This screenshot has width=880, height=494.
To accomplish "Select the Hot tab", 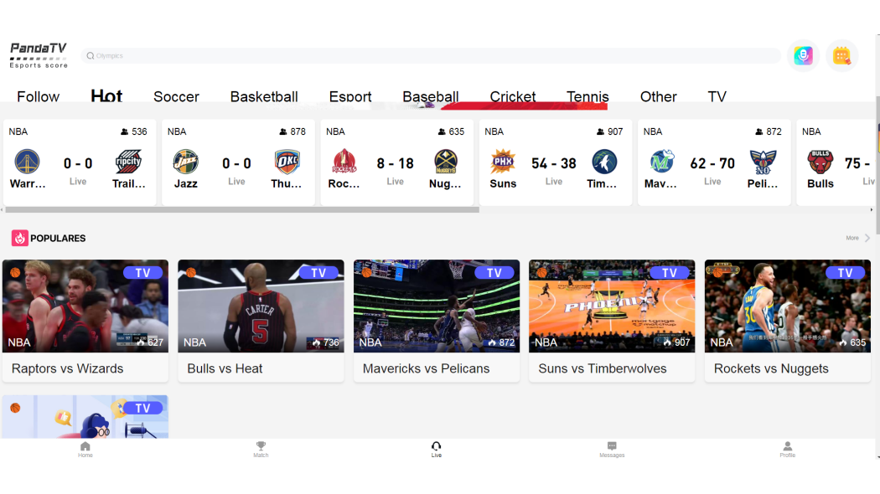I will tap(106, 96).
